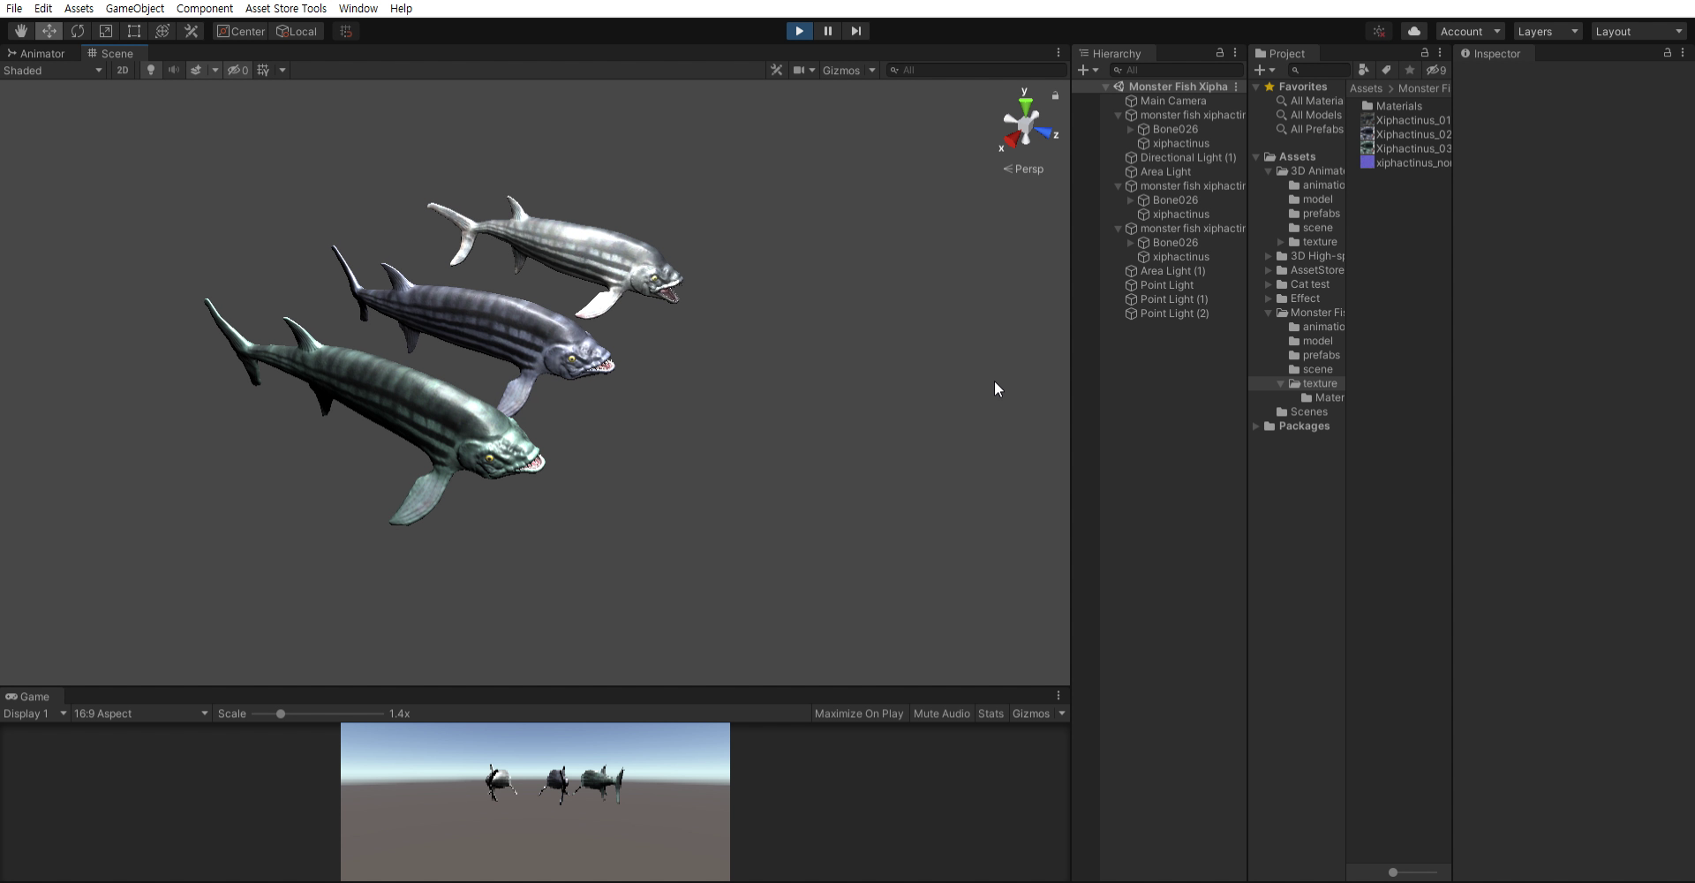Screen dimensions: 1695x883
Task: Search in Scene view field
Action: pyautogui.click(x=976, y=70)
